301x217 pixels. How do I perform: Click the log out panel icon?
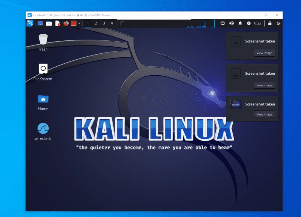pyautogui.click(x=278, y=23)
